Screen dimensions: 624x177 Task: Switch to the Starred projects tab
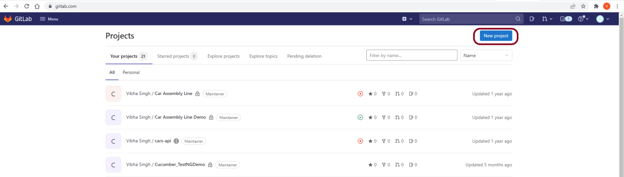pyautogui.click(x=173, y=56)
